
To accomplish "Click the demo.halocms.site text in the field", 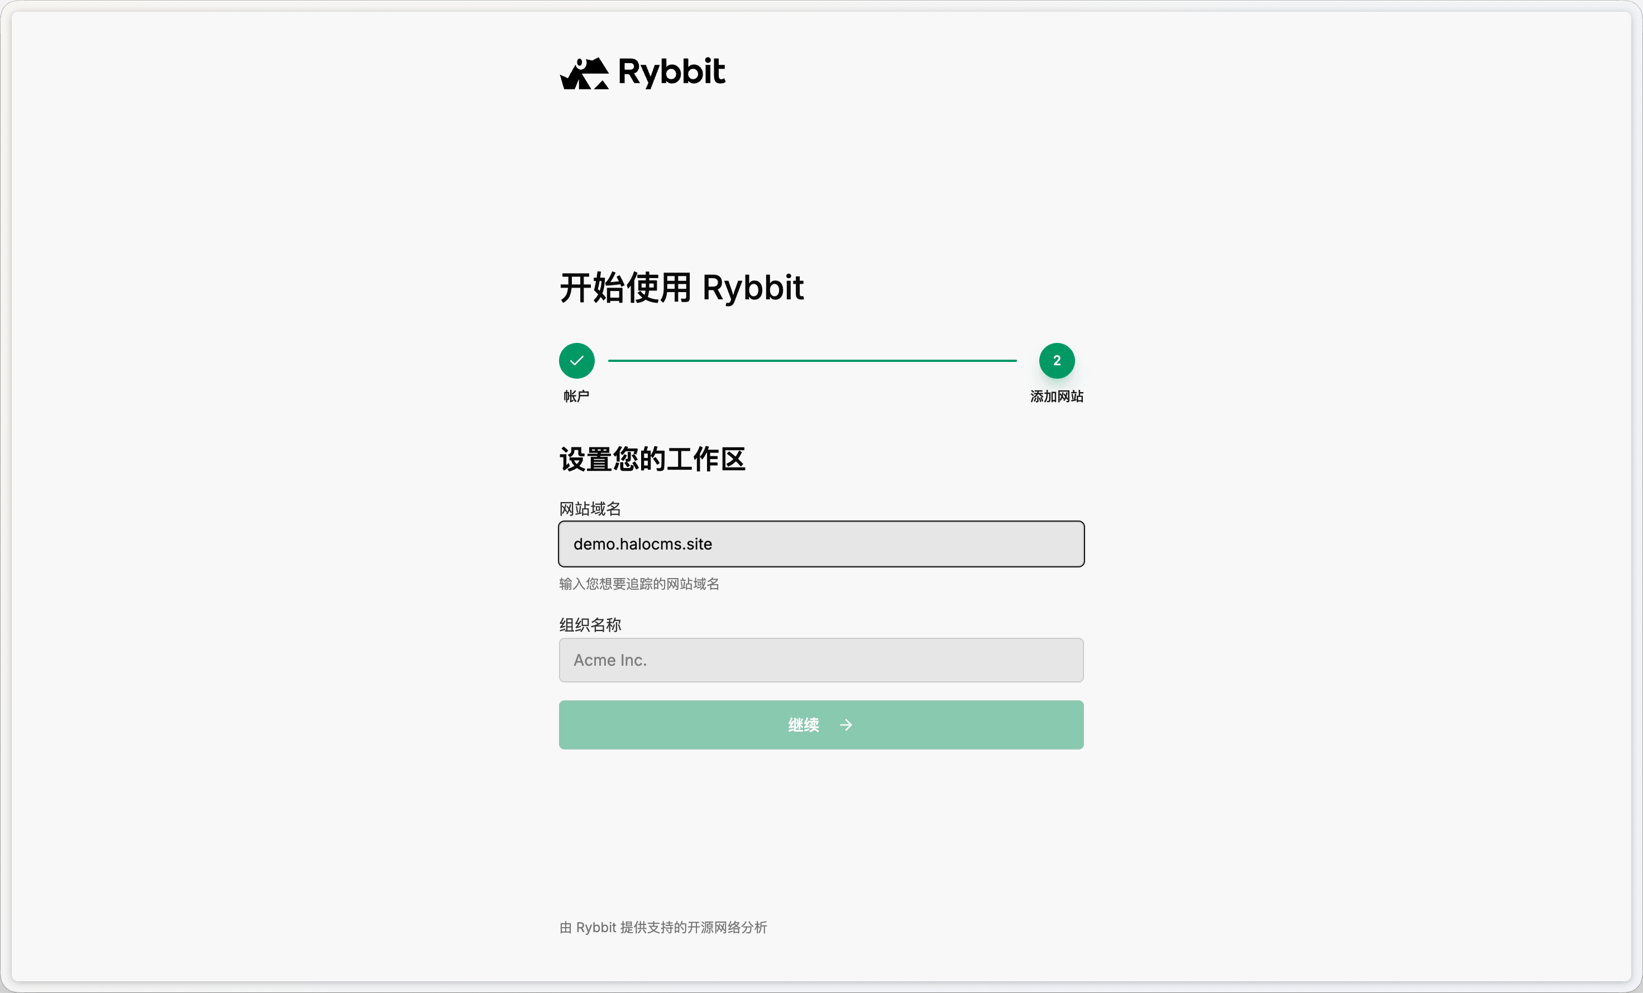I will tap(643, 544).
